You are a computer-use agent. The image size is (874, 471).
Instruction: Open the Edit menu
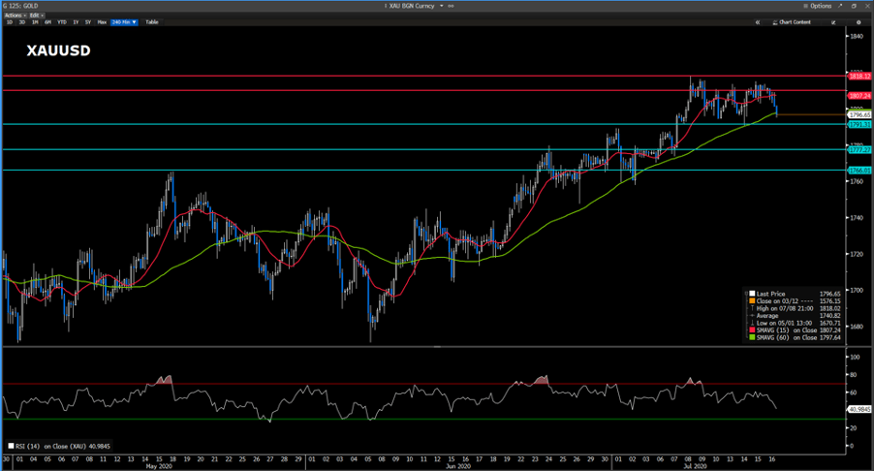coord(37,16)
